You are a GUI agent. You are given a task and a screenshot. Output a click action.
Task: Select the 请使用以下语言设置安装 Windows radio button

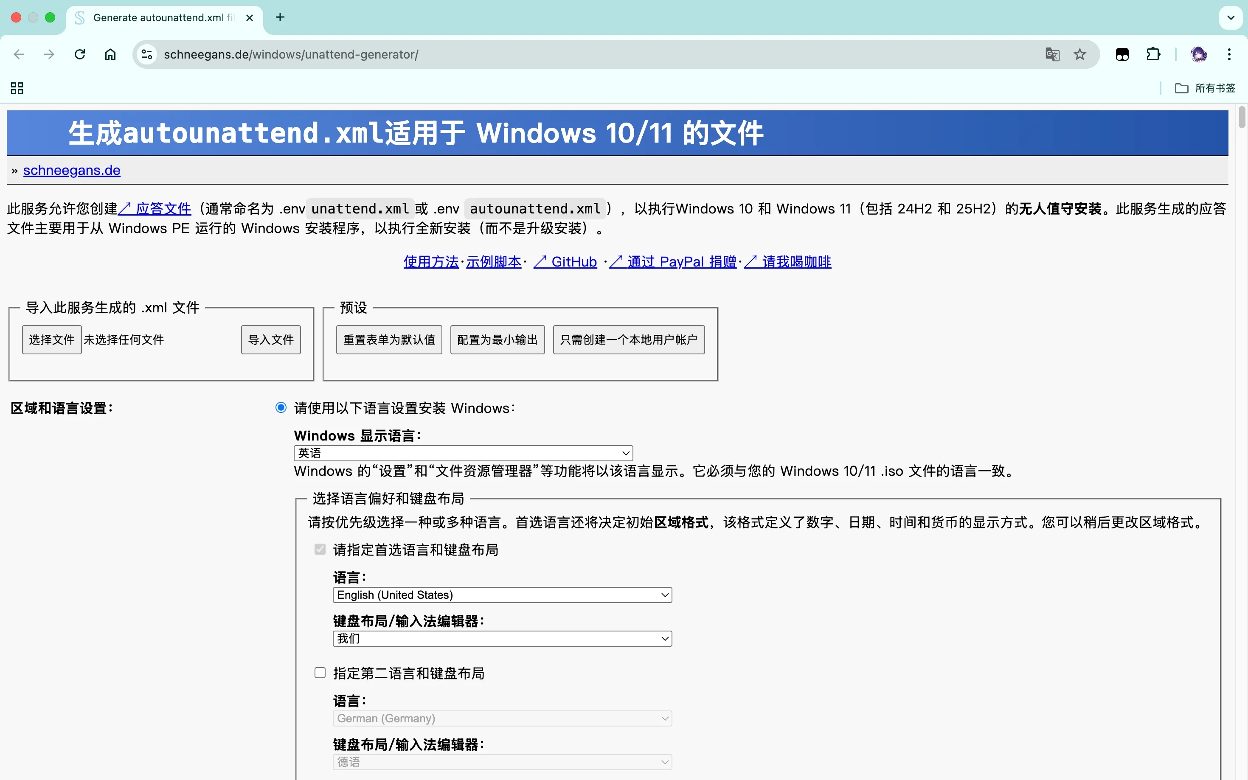(281, 407)
